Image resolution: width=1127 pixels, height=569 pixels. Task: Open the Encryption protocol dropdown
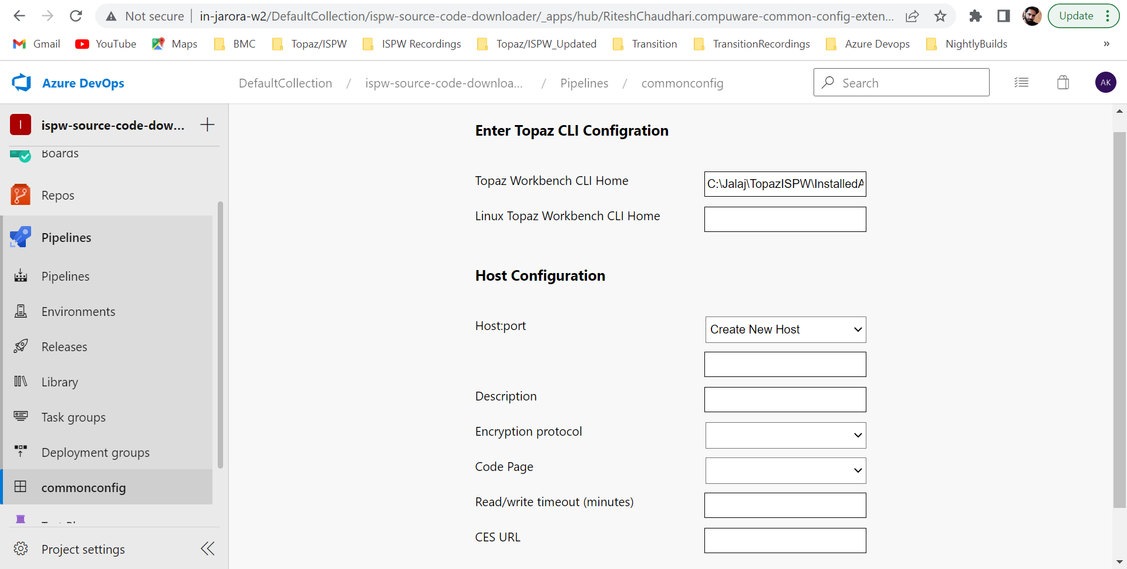click(x=785, y=435)
